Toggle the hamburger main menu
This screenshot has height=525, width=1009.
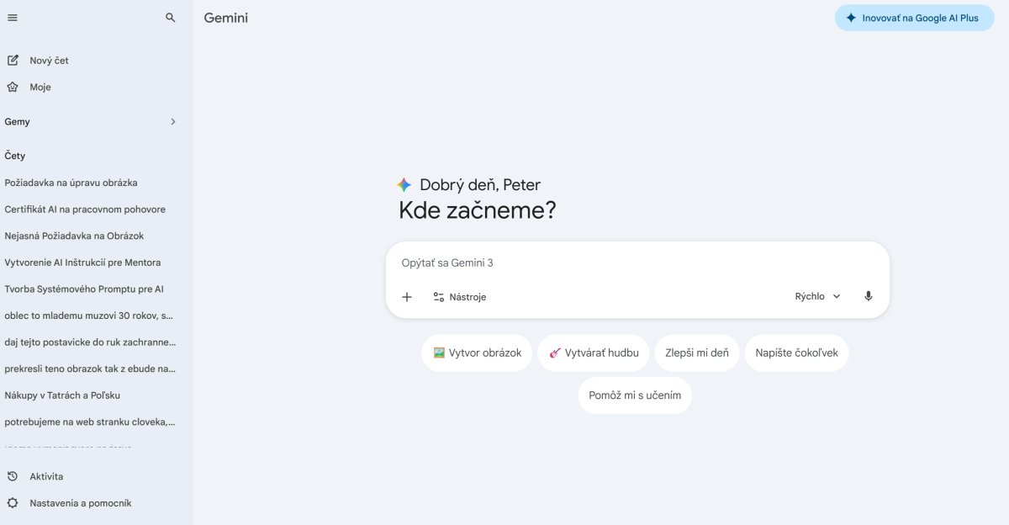13,18
